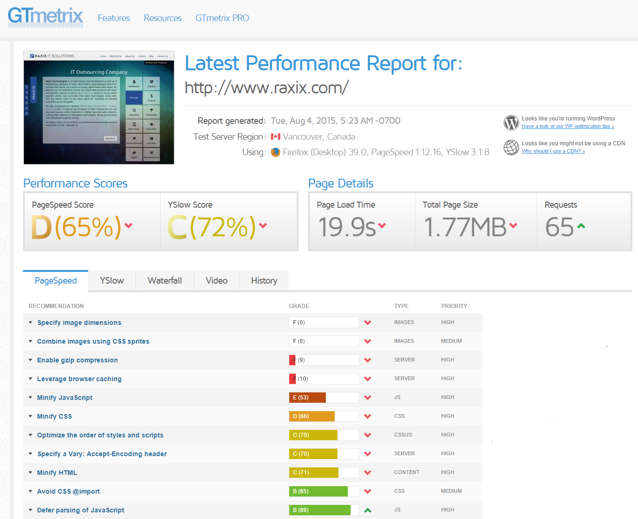Click the C (71) Minify HTML grade bar

[324, 473]
